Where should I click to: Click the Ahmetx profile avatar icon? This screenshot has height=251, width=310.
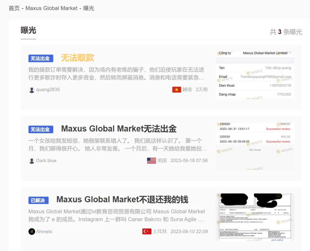(32, 232)
